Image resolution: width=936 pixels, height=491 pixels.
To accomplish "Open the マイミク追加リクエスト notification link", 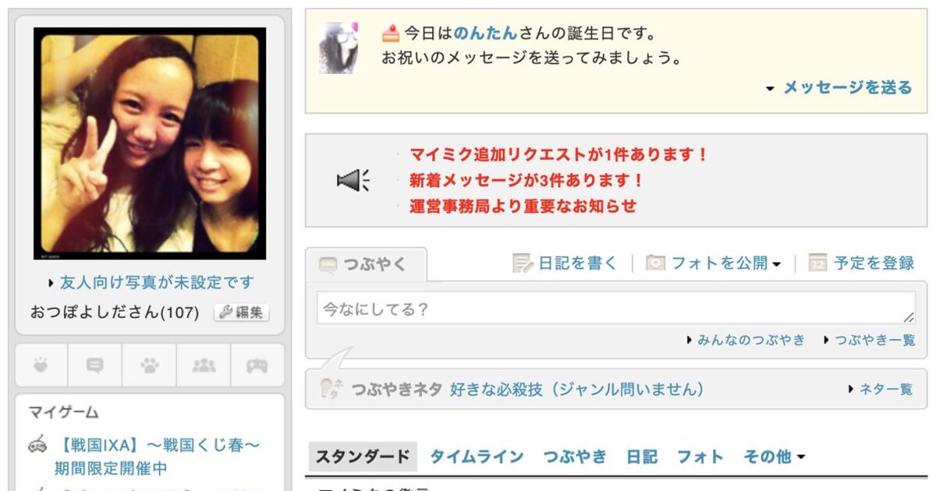I will [558, 155].
